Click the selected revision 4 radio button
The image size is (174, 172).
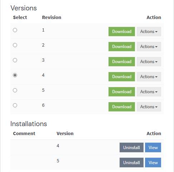[15, 75]
